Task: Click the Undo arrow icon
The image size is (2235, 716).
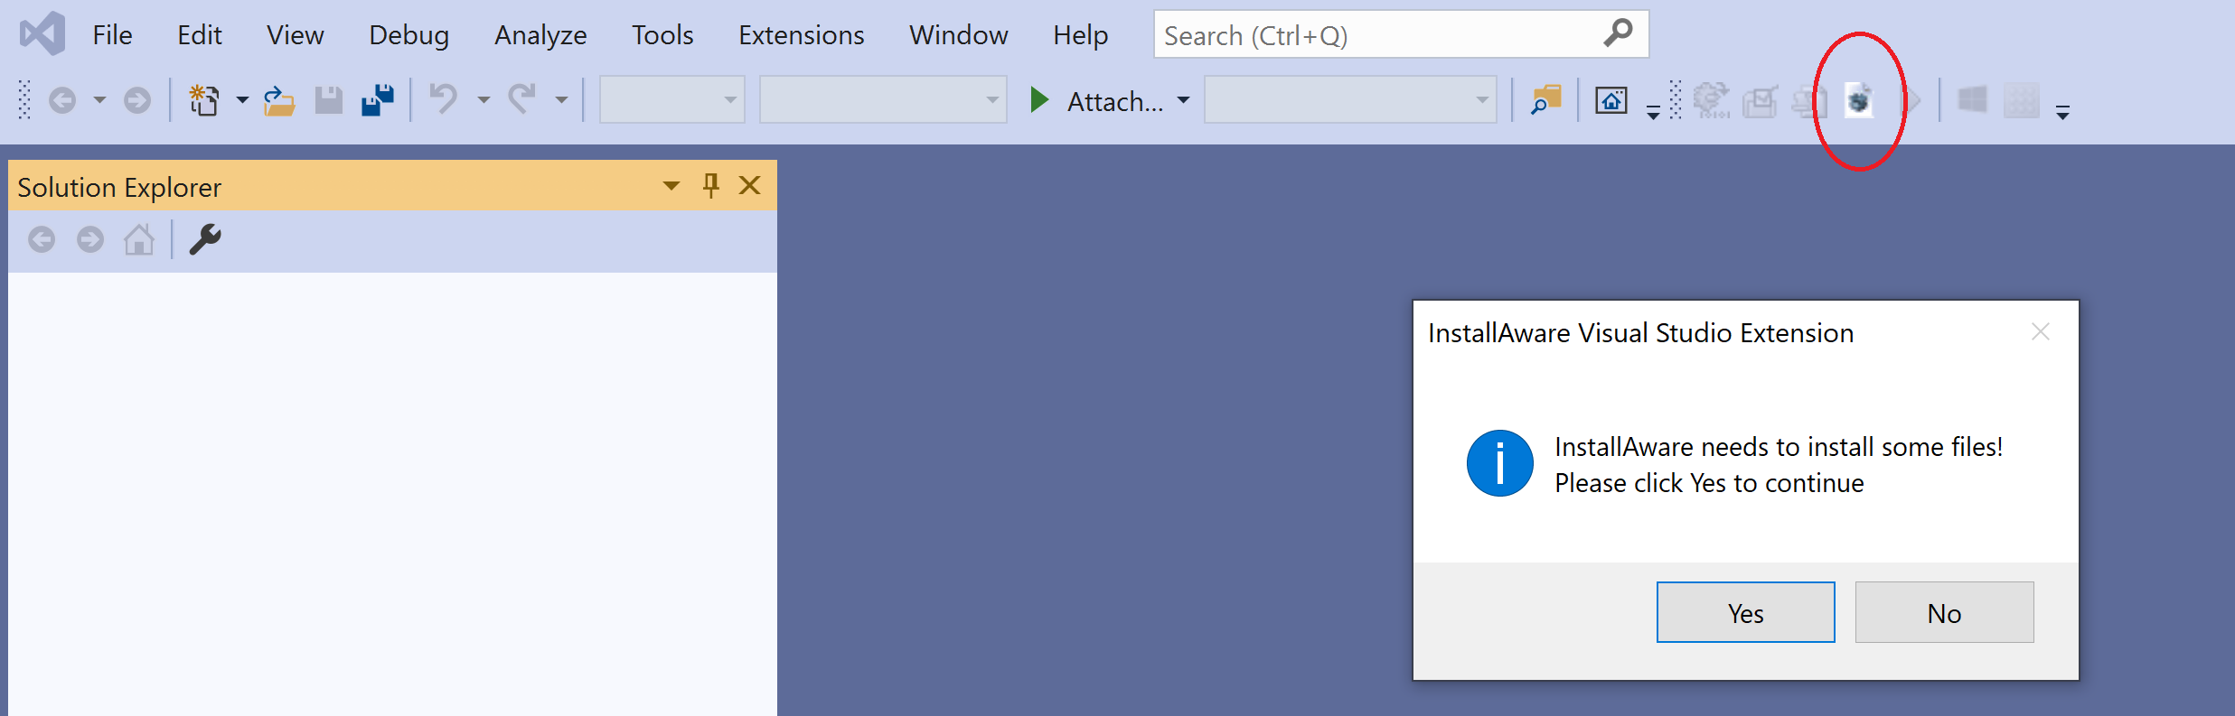Action: click(x=443, y=98)
